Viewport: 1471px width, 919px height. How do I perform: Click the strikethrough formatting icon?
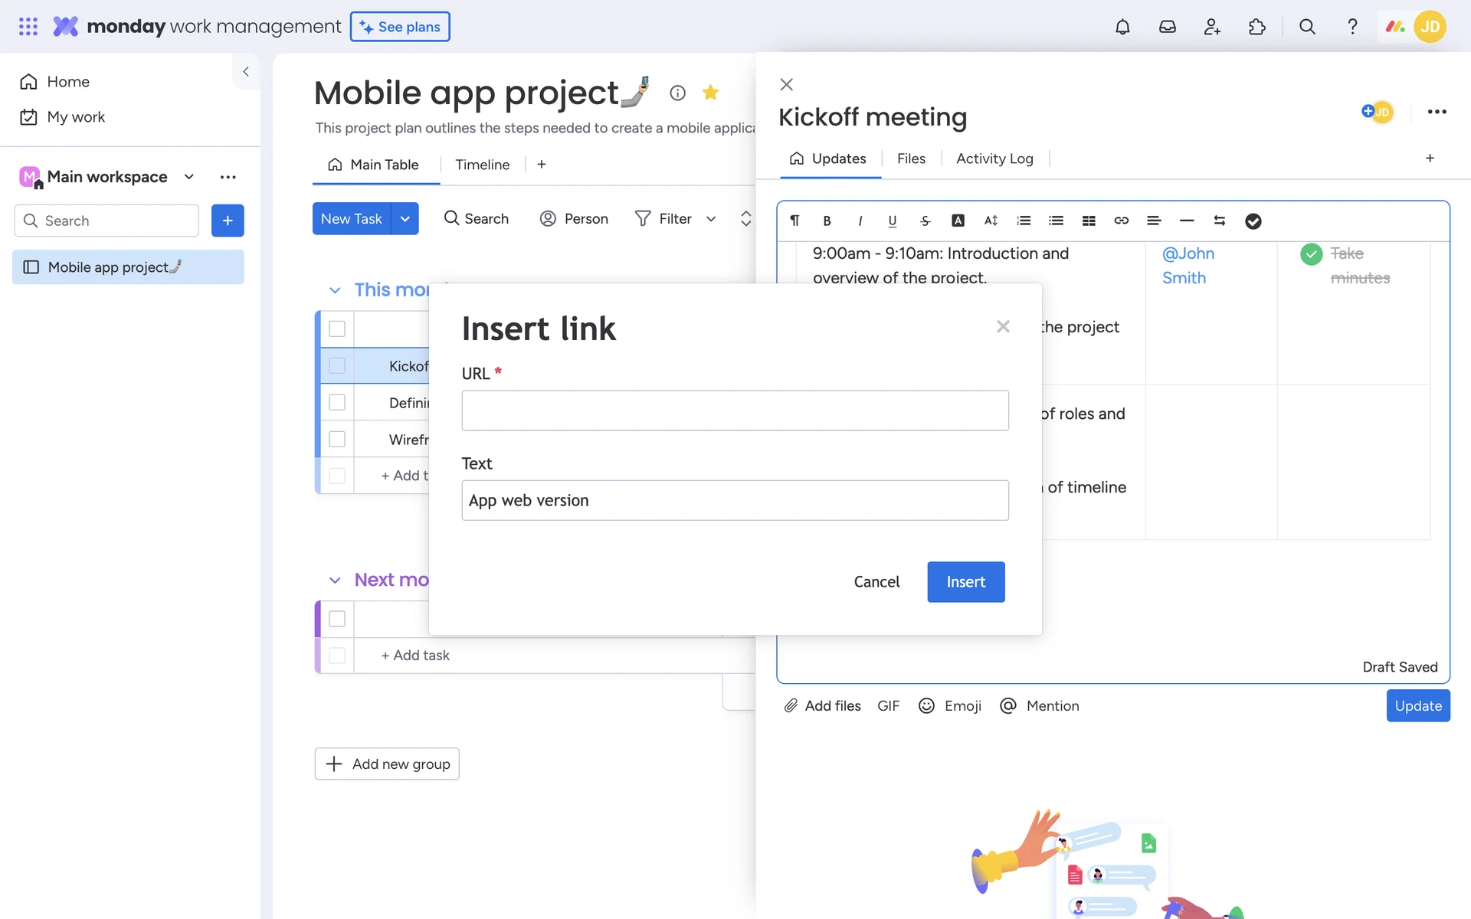925,221
